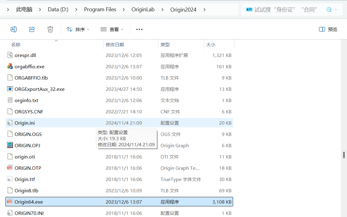347x217 pixels.
Task: Select file name orginfo.txt
Action: click(x=27, y=101)
